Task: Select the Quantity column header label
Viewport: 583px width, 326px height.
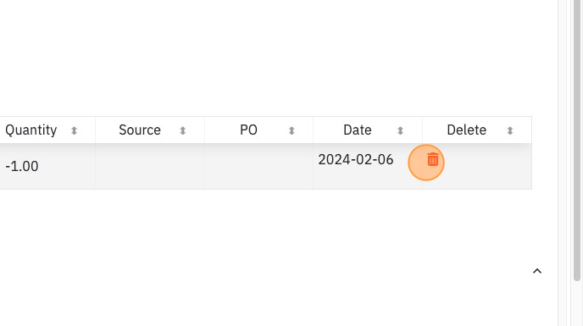Action: [x=31, y=130]
